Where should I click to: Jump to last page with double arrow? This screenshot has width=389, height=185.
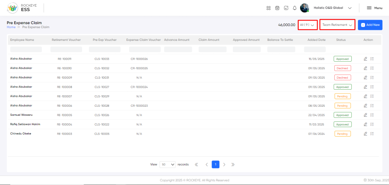pyautogui.click(x=233, y=165)
